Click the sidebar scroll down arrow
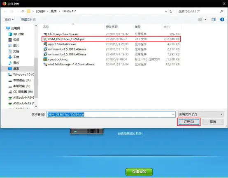The image size is (228, 178). [x=36, y=106]
